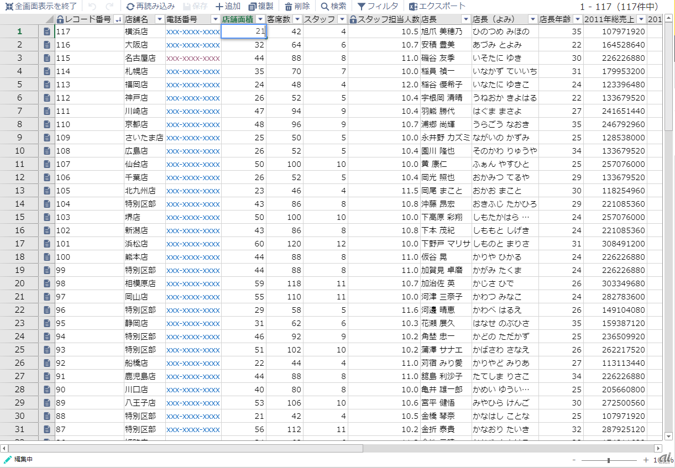Click the 再読み込み (reload) toolbar button
Screen dimensions: 675x468
click(x=150, y=7)
